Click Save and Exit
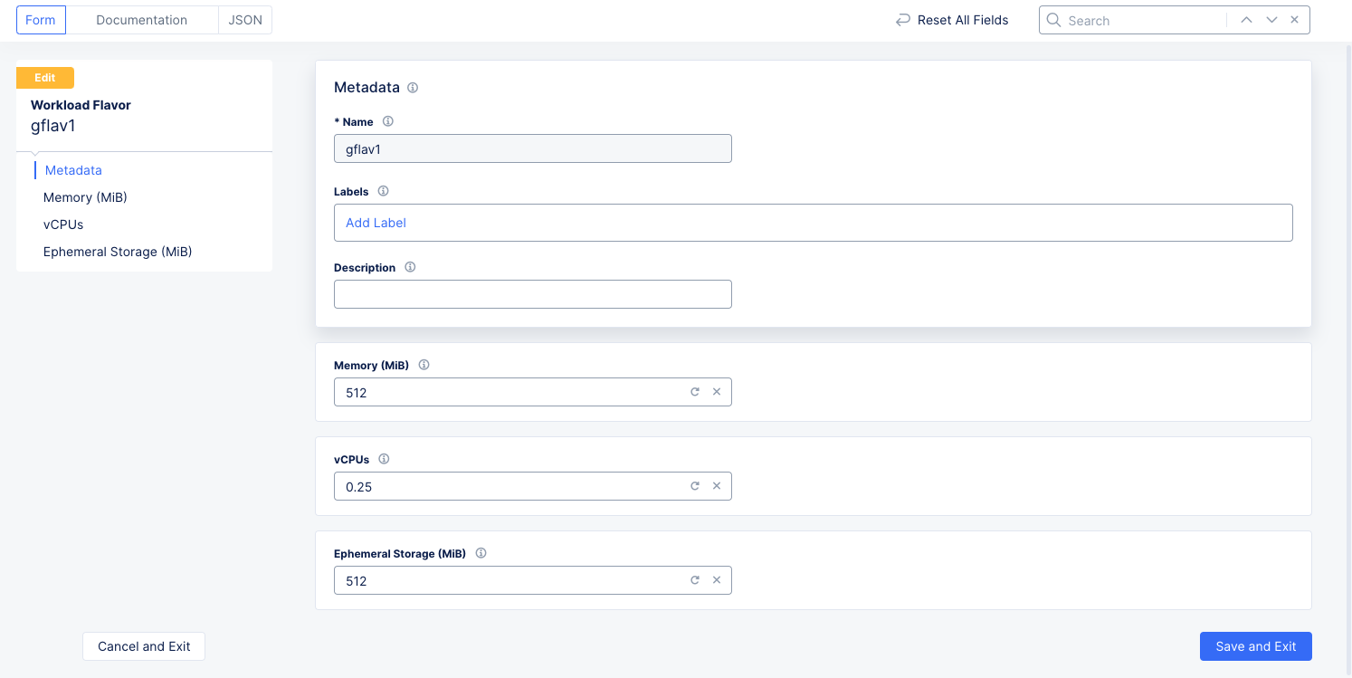 (x=1255, y=646)
